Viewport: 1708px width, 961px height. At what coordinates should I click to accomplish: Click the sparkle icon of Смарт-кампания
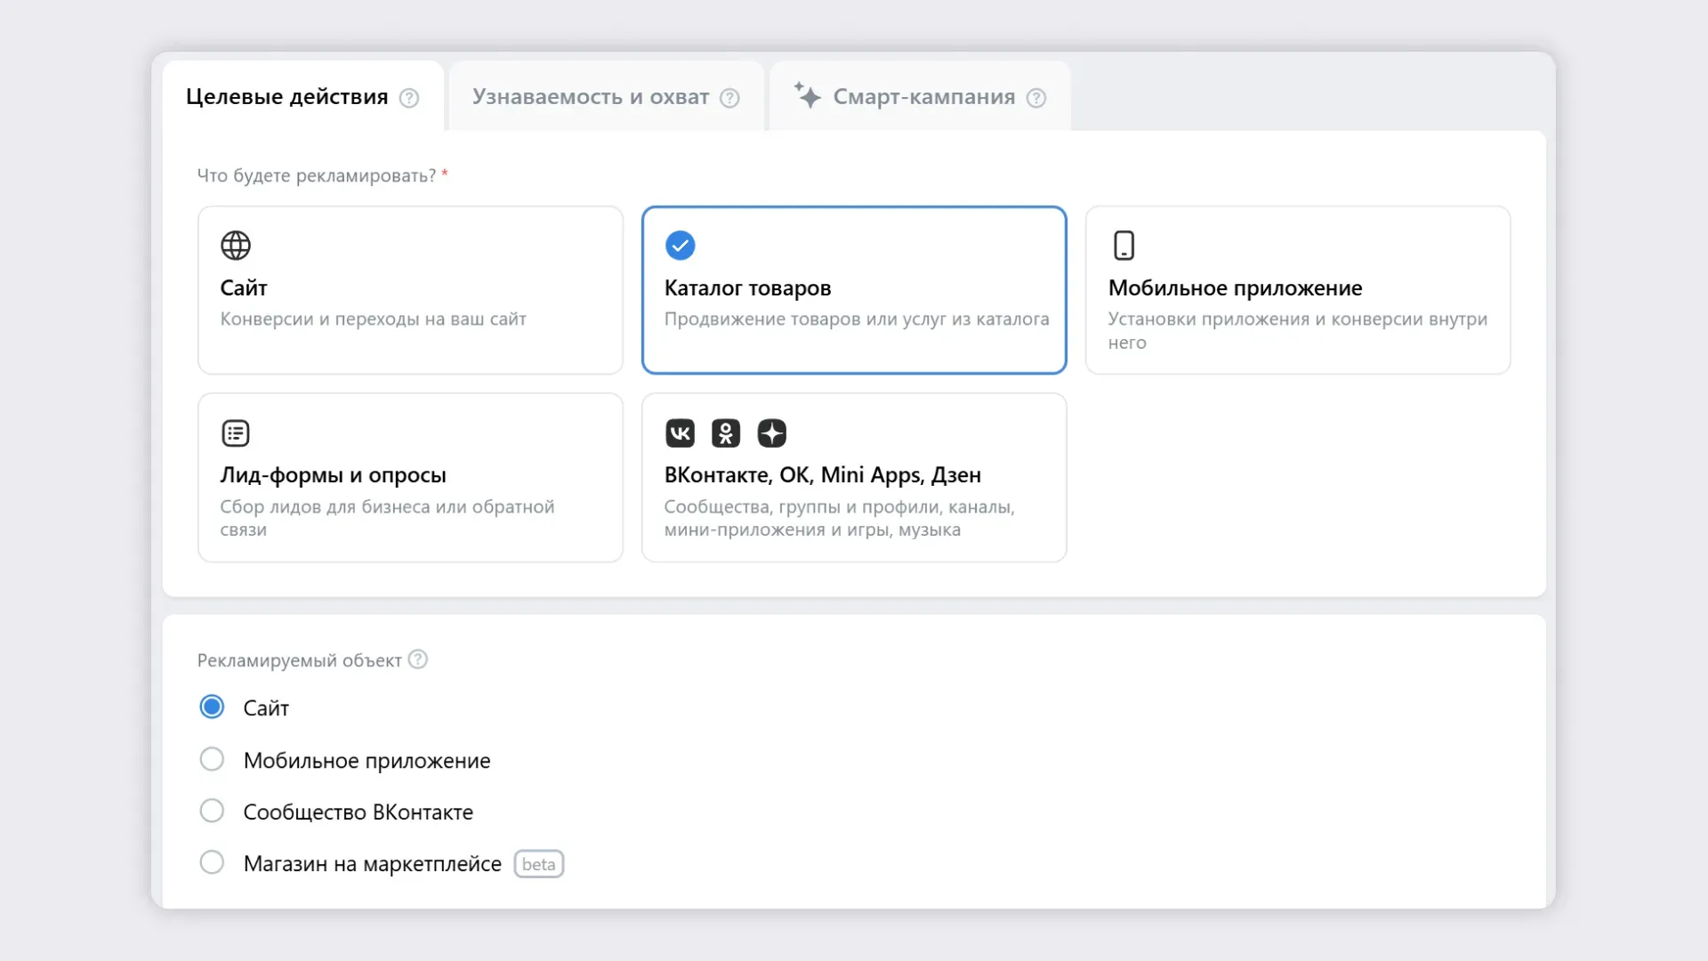point(807,95)
